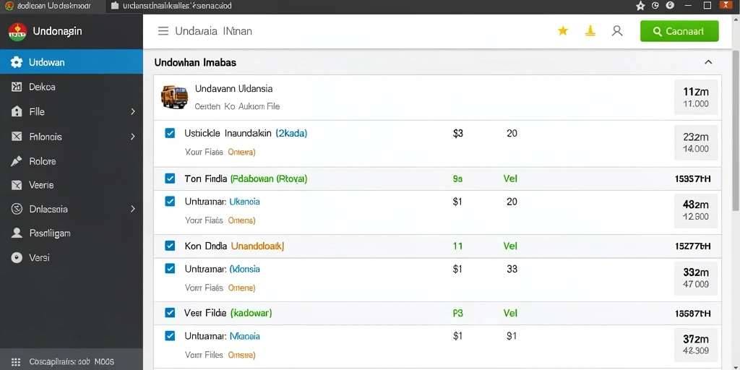This screenshot has width=740, height=370.
Task: Collapse the Undowhan Imabas section chevron
Action: (708, 62)
